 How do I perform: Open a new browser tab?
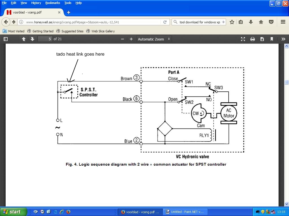click(x=69, y=12)
